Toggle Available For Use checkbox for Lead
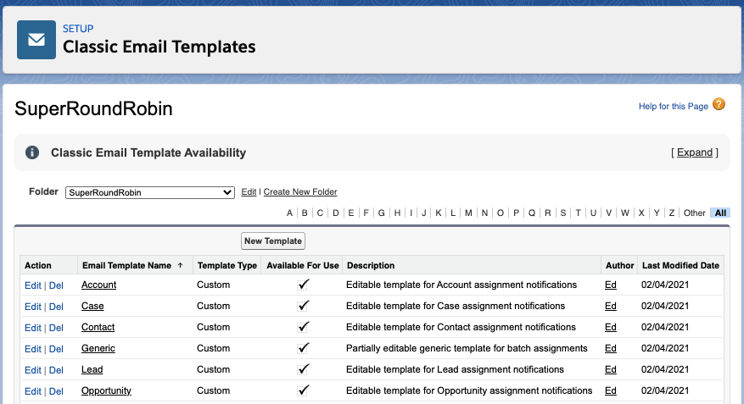The height and width of the screenshot is (404, 744). click(x=303, y=369)
